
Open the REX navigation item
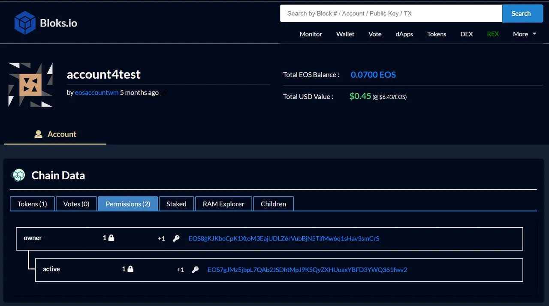[x=493, y=34]
